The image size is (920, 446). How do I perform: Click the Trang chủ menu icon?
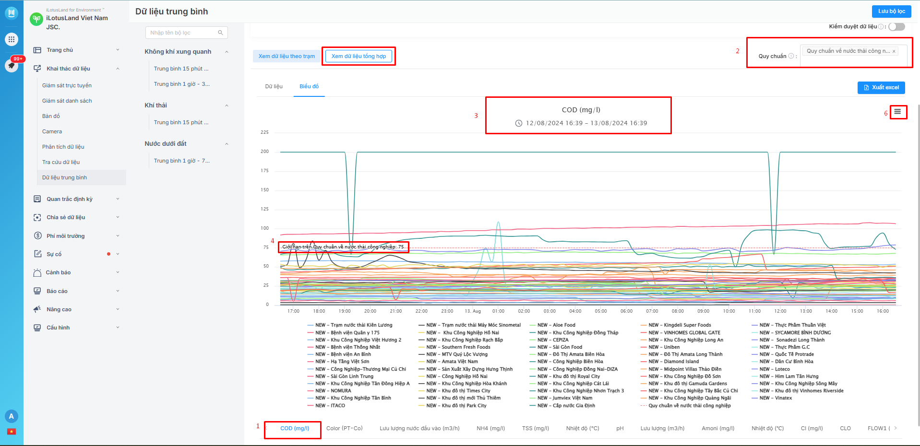[37, 50]
